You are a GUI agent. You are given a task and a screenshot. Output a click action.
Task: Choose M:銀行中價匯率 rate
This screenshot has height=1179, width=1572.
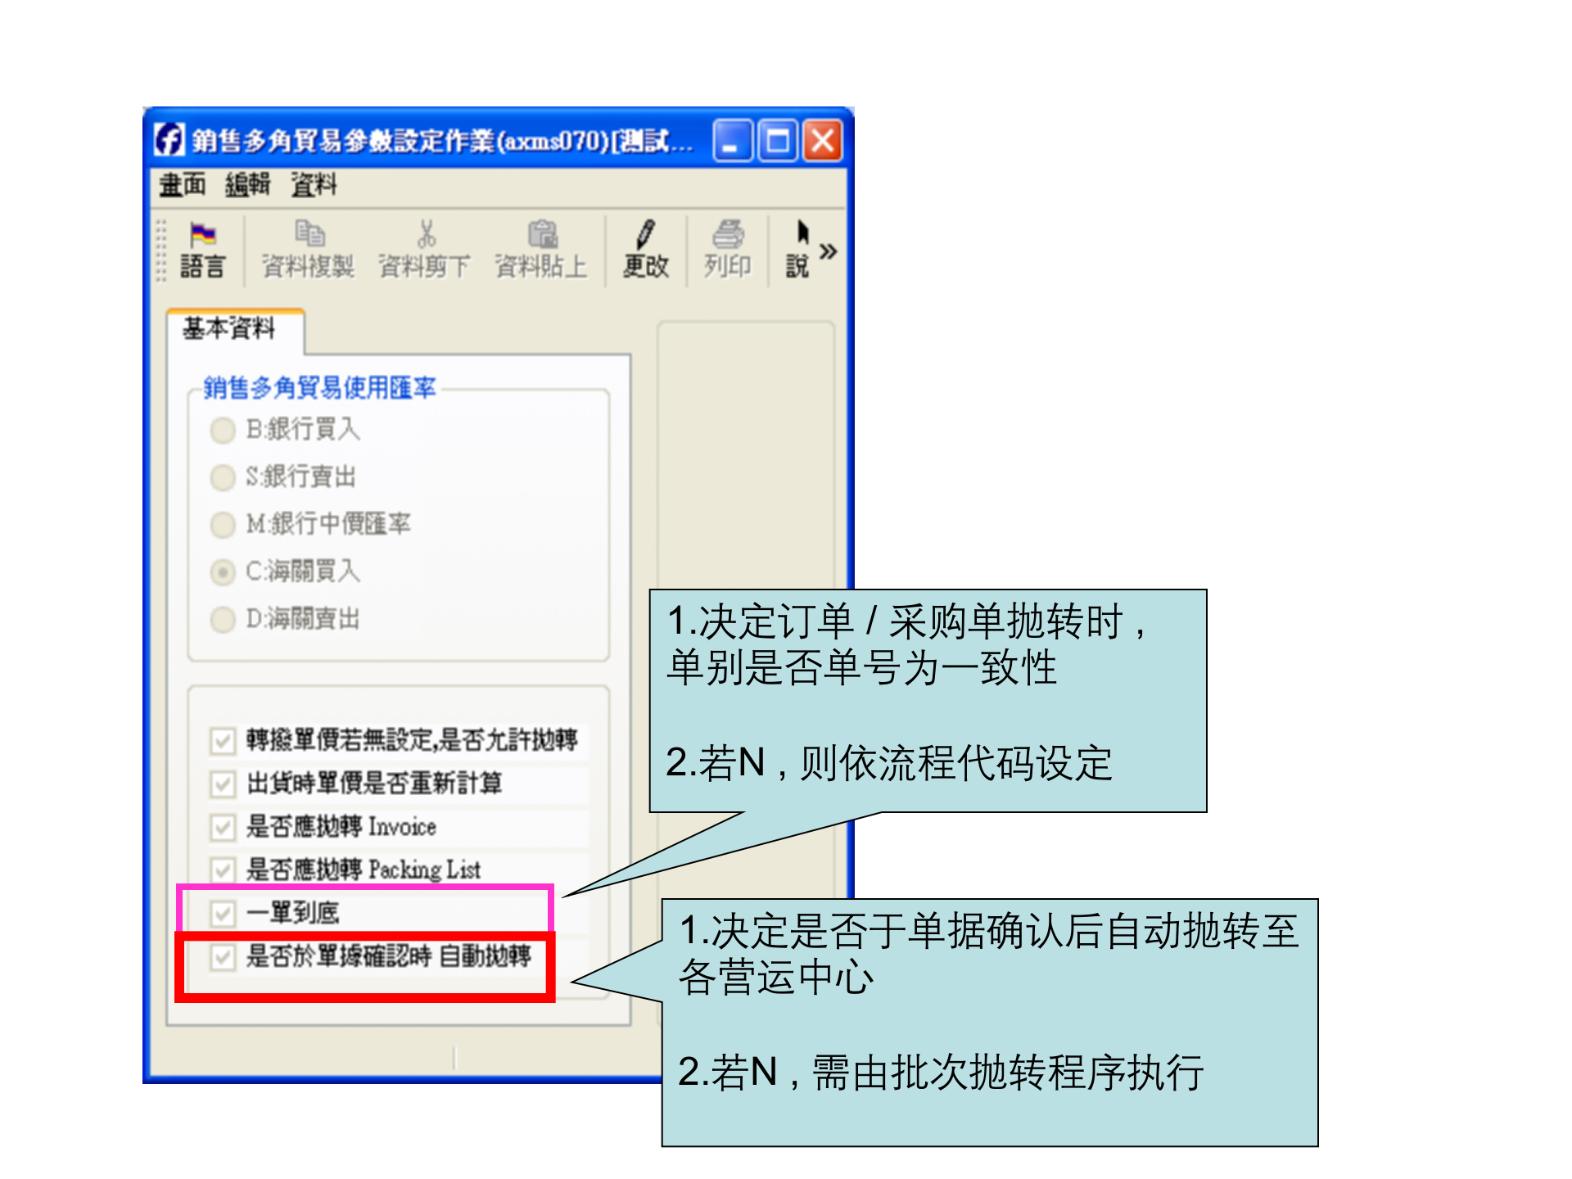point(222,525)
